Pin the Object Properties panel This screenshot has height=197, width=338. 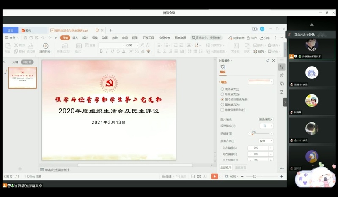[x=268, y=61]
